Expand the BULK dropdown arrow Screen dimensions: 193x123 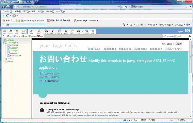tap(82, 32)
